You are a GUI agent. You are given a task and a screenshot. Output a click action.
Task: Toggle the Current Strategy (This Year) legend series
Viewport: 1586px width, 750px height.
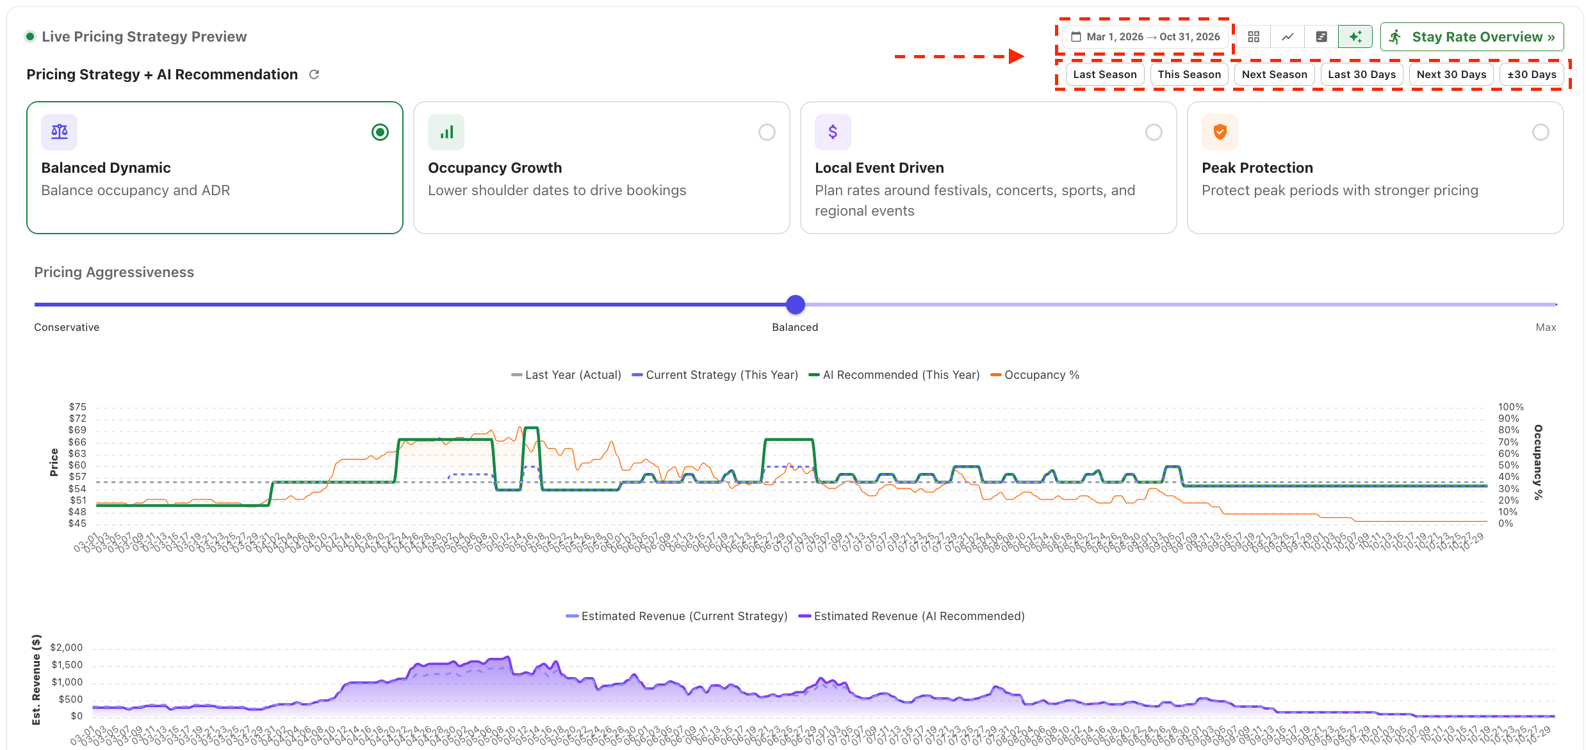715,375
